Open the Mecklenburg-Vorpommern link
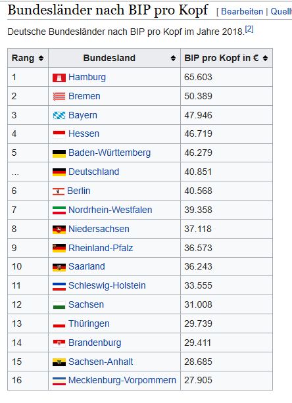292x403 pixels. click(122, 380)
